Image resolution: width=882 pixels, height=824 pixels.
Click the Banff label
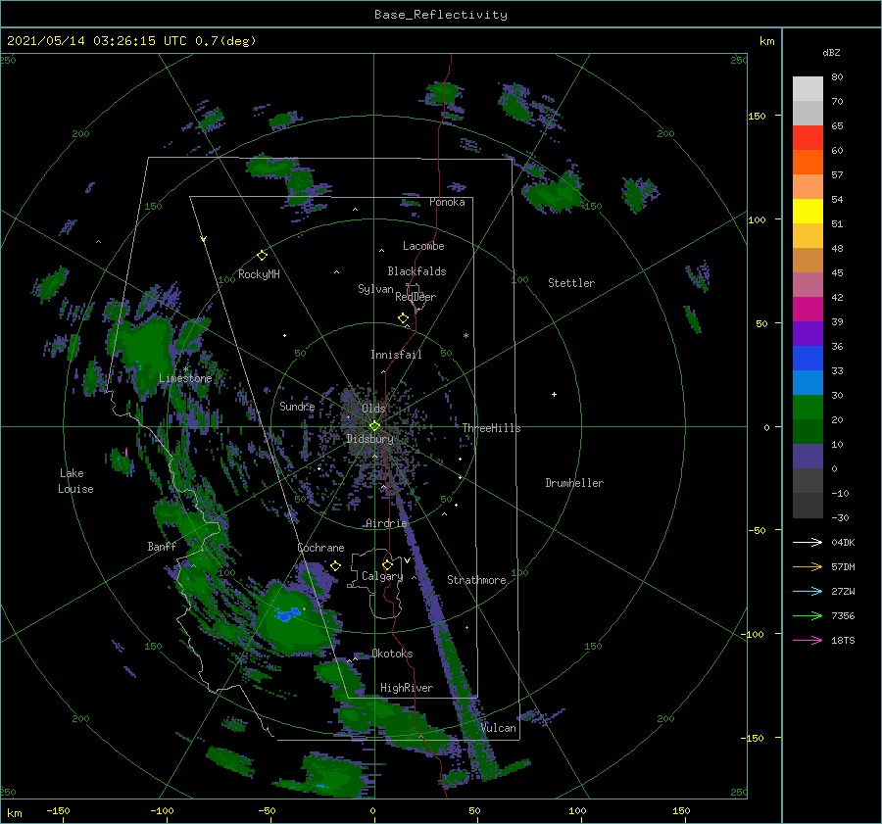point(162,547)
